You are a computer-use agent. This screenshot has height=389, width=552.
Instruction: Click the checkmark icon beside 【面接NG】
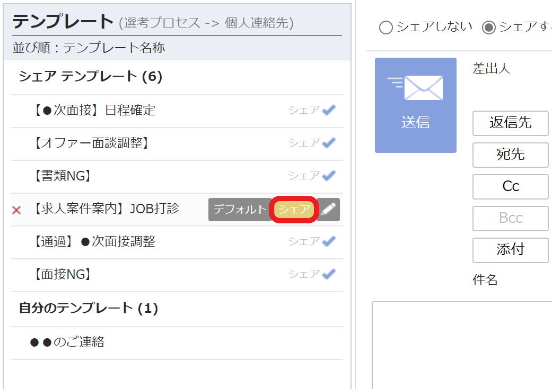pyautogui.click(x=330, y=274)
